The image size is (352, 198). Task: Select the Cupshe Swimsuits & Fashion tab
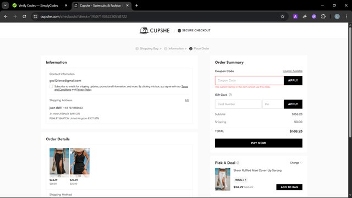coord(100,5)
